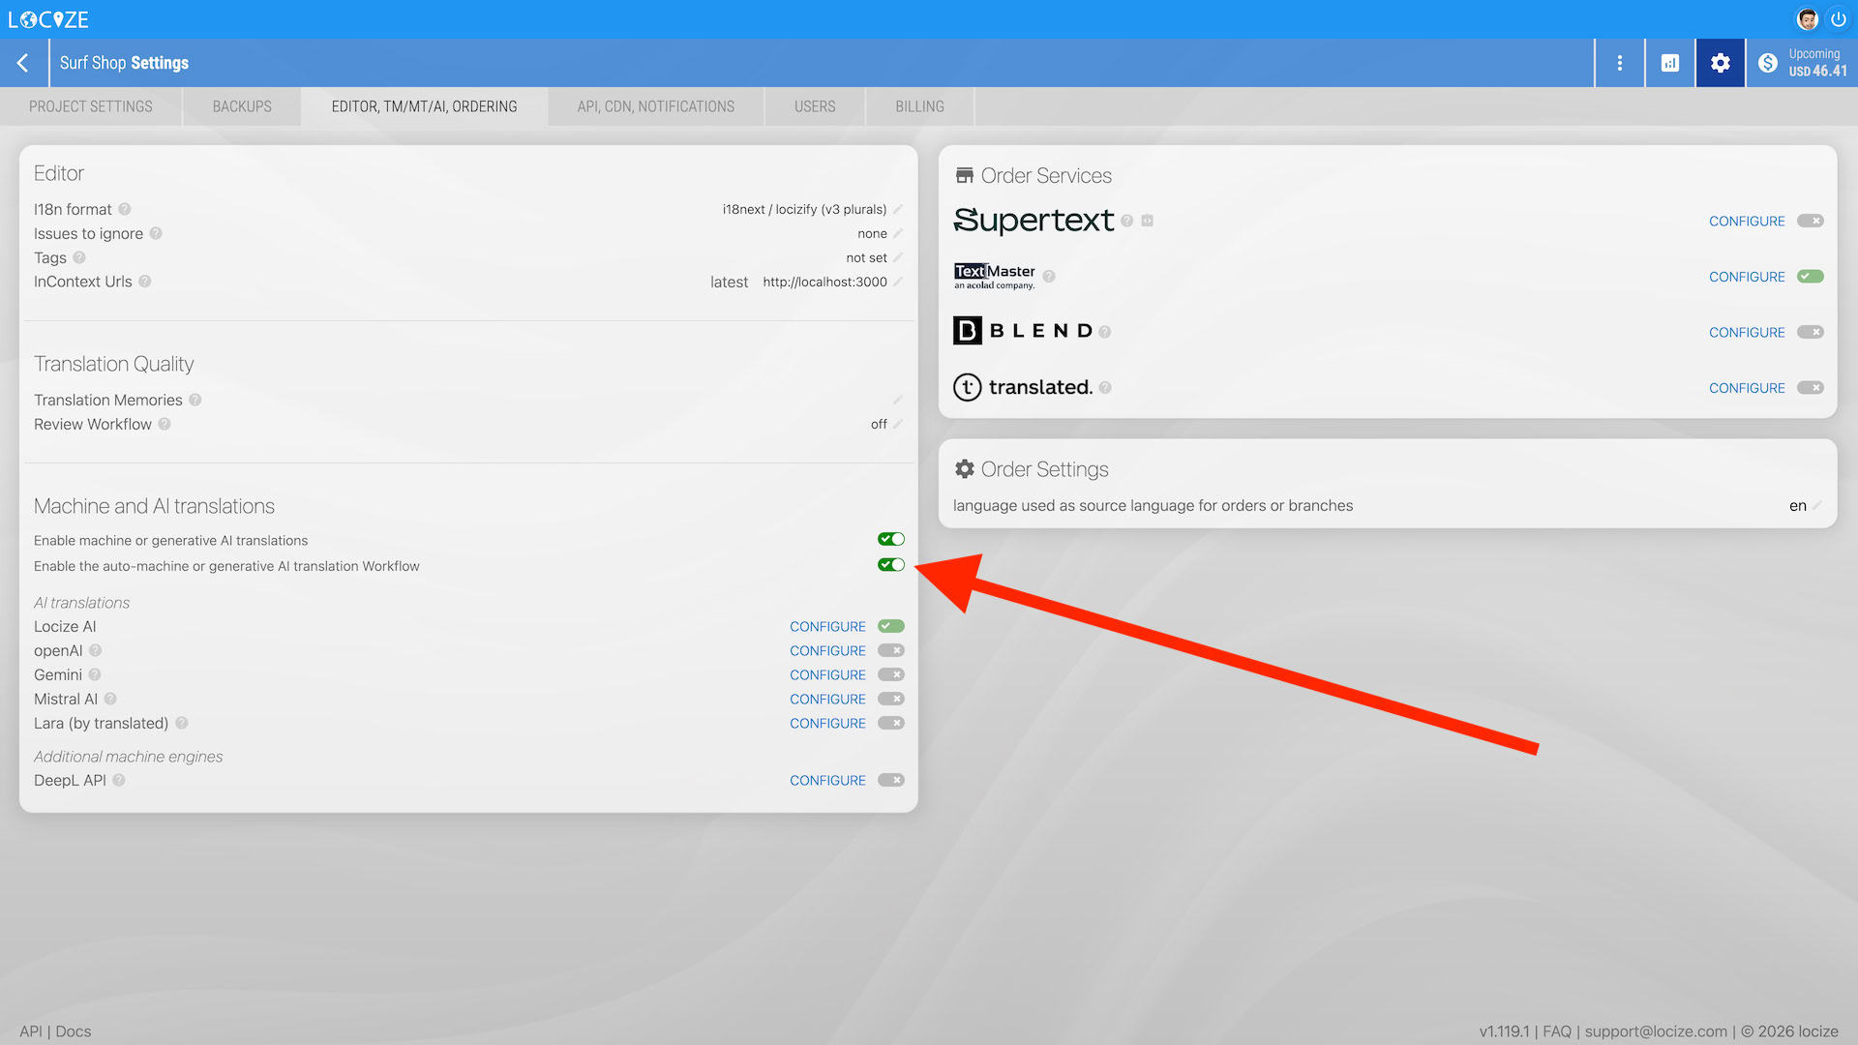Open the three-dot more options menu

(1620, 63)
